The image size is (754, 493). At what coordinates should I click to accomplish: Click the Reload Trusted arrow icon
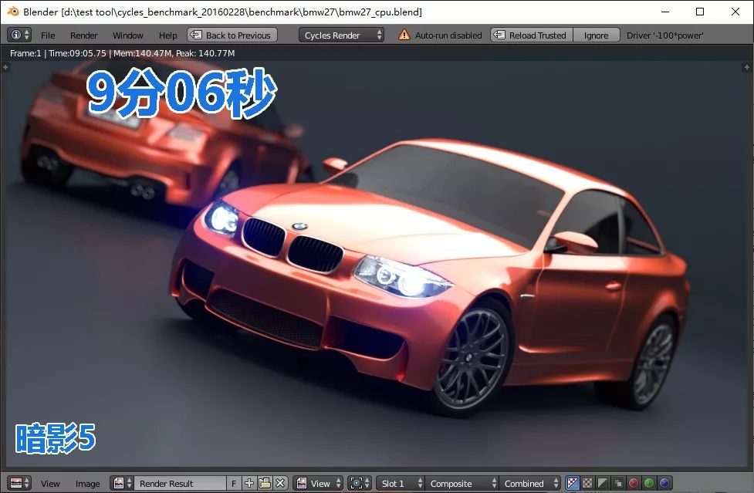(499, 35)
